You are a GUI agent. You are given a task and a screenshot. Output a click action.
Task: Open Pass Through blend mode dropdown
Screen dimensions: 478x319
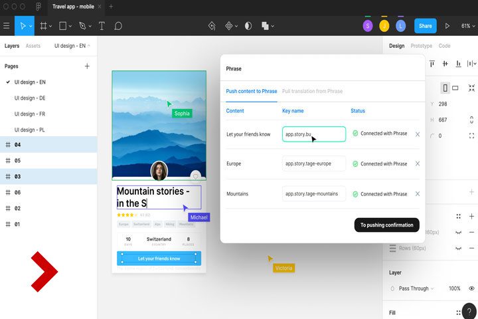click(416, 288)
